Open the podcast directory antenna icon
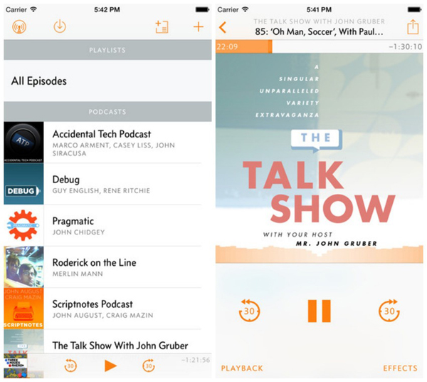427x382 pixels. tap(19, 26)
